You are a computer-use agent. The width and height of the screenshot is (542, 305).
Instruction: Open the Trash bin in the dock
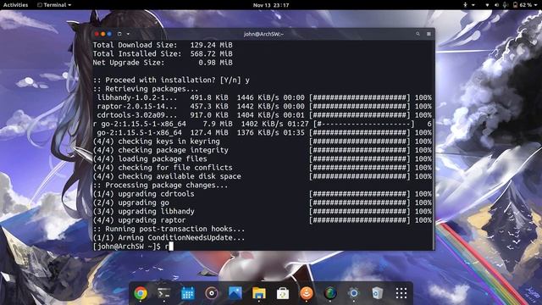point(377,293)
